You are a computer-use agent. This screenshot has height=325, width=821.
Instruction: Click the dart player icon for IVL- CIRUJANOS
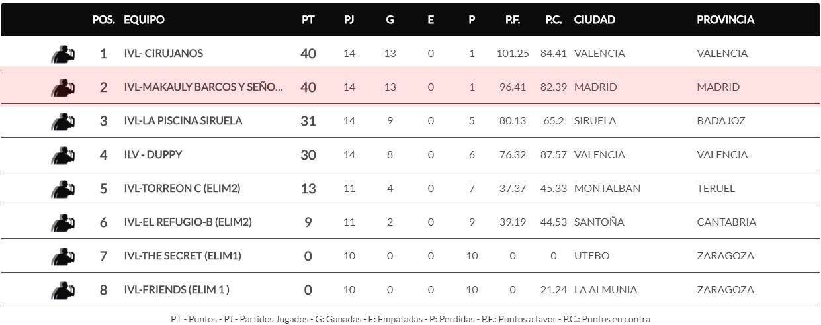(x=63, y=54)
